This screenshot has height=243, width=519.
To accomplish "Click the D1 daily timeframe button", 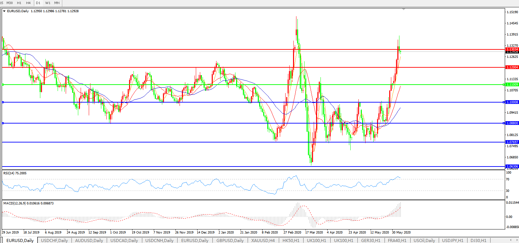I will pos(38,3).
